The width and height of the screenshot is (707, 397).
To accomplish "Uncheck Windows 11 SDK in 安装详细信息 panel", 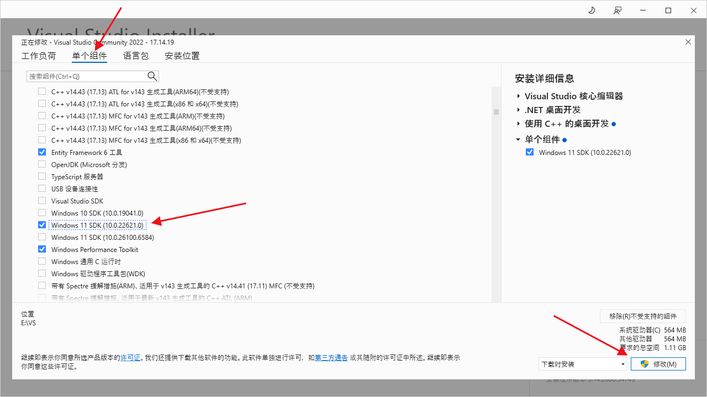I will tap(530, 152).
